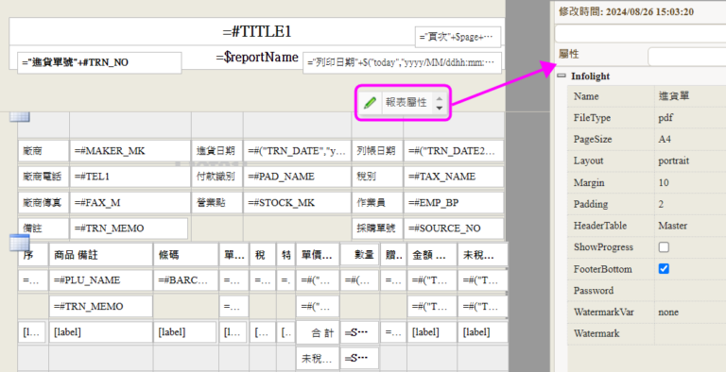Click the 報表屬性 button
Image resolution: width=726 pixels, height=372 pixels.
click(406, 103)
